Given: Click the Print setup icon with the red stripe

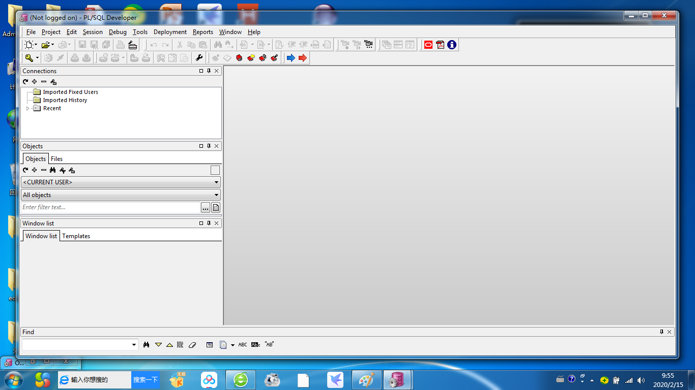Looking at the screenshot, I should point(133,45).
